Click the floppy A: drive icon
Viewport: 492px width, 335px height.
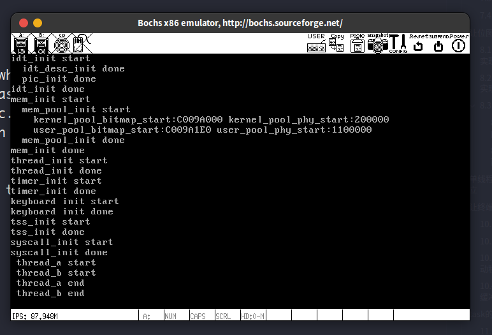pos(21,43)
